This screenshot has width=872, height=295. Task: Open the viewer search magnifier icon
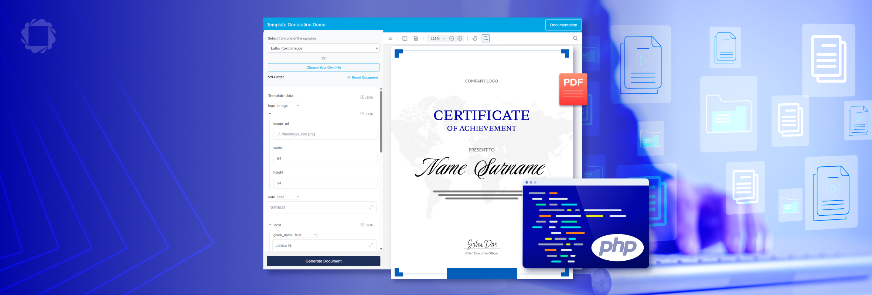(x=575, y=38)
